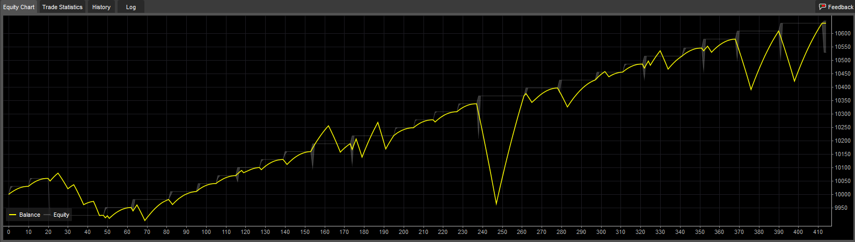Click the 10000 y-axis value
The height and width of the screenshot is (242, 855).
point(842,194)
